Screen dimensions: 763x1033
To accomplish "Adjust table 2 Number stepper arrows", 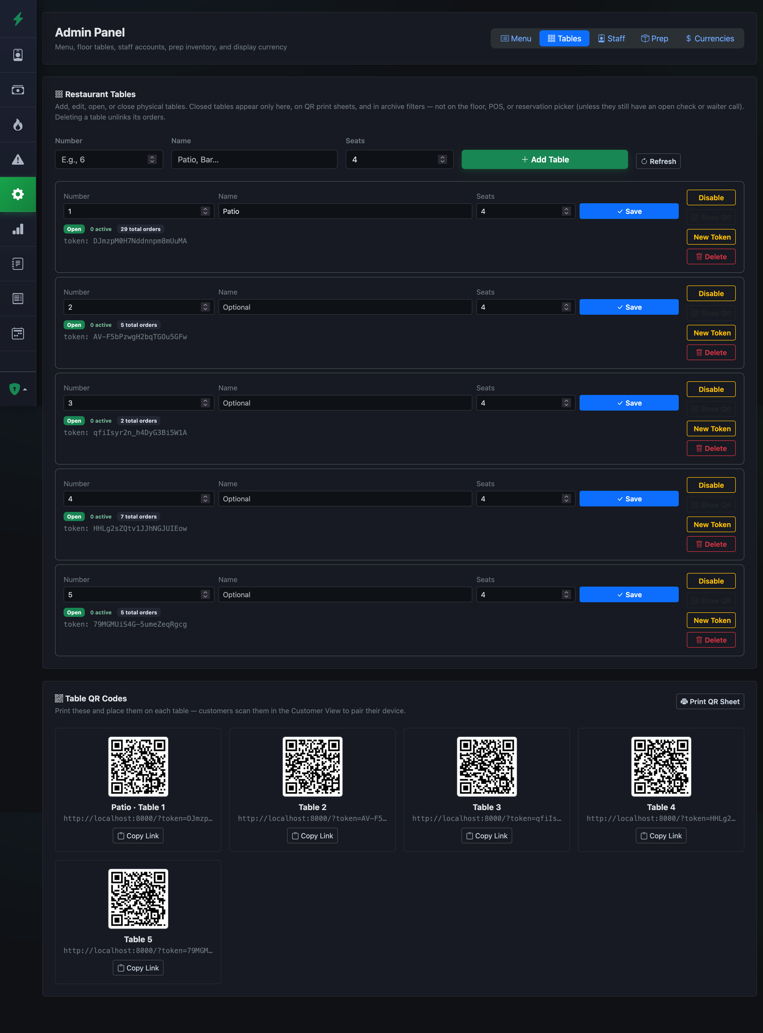I will tap(206, 307).
